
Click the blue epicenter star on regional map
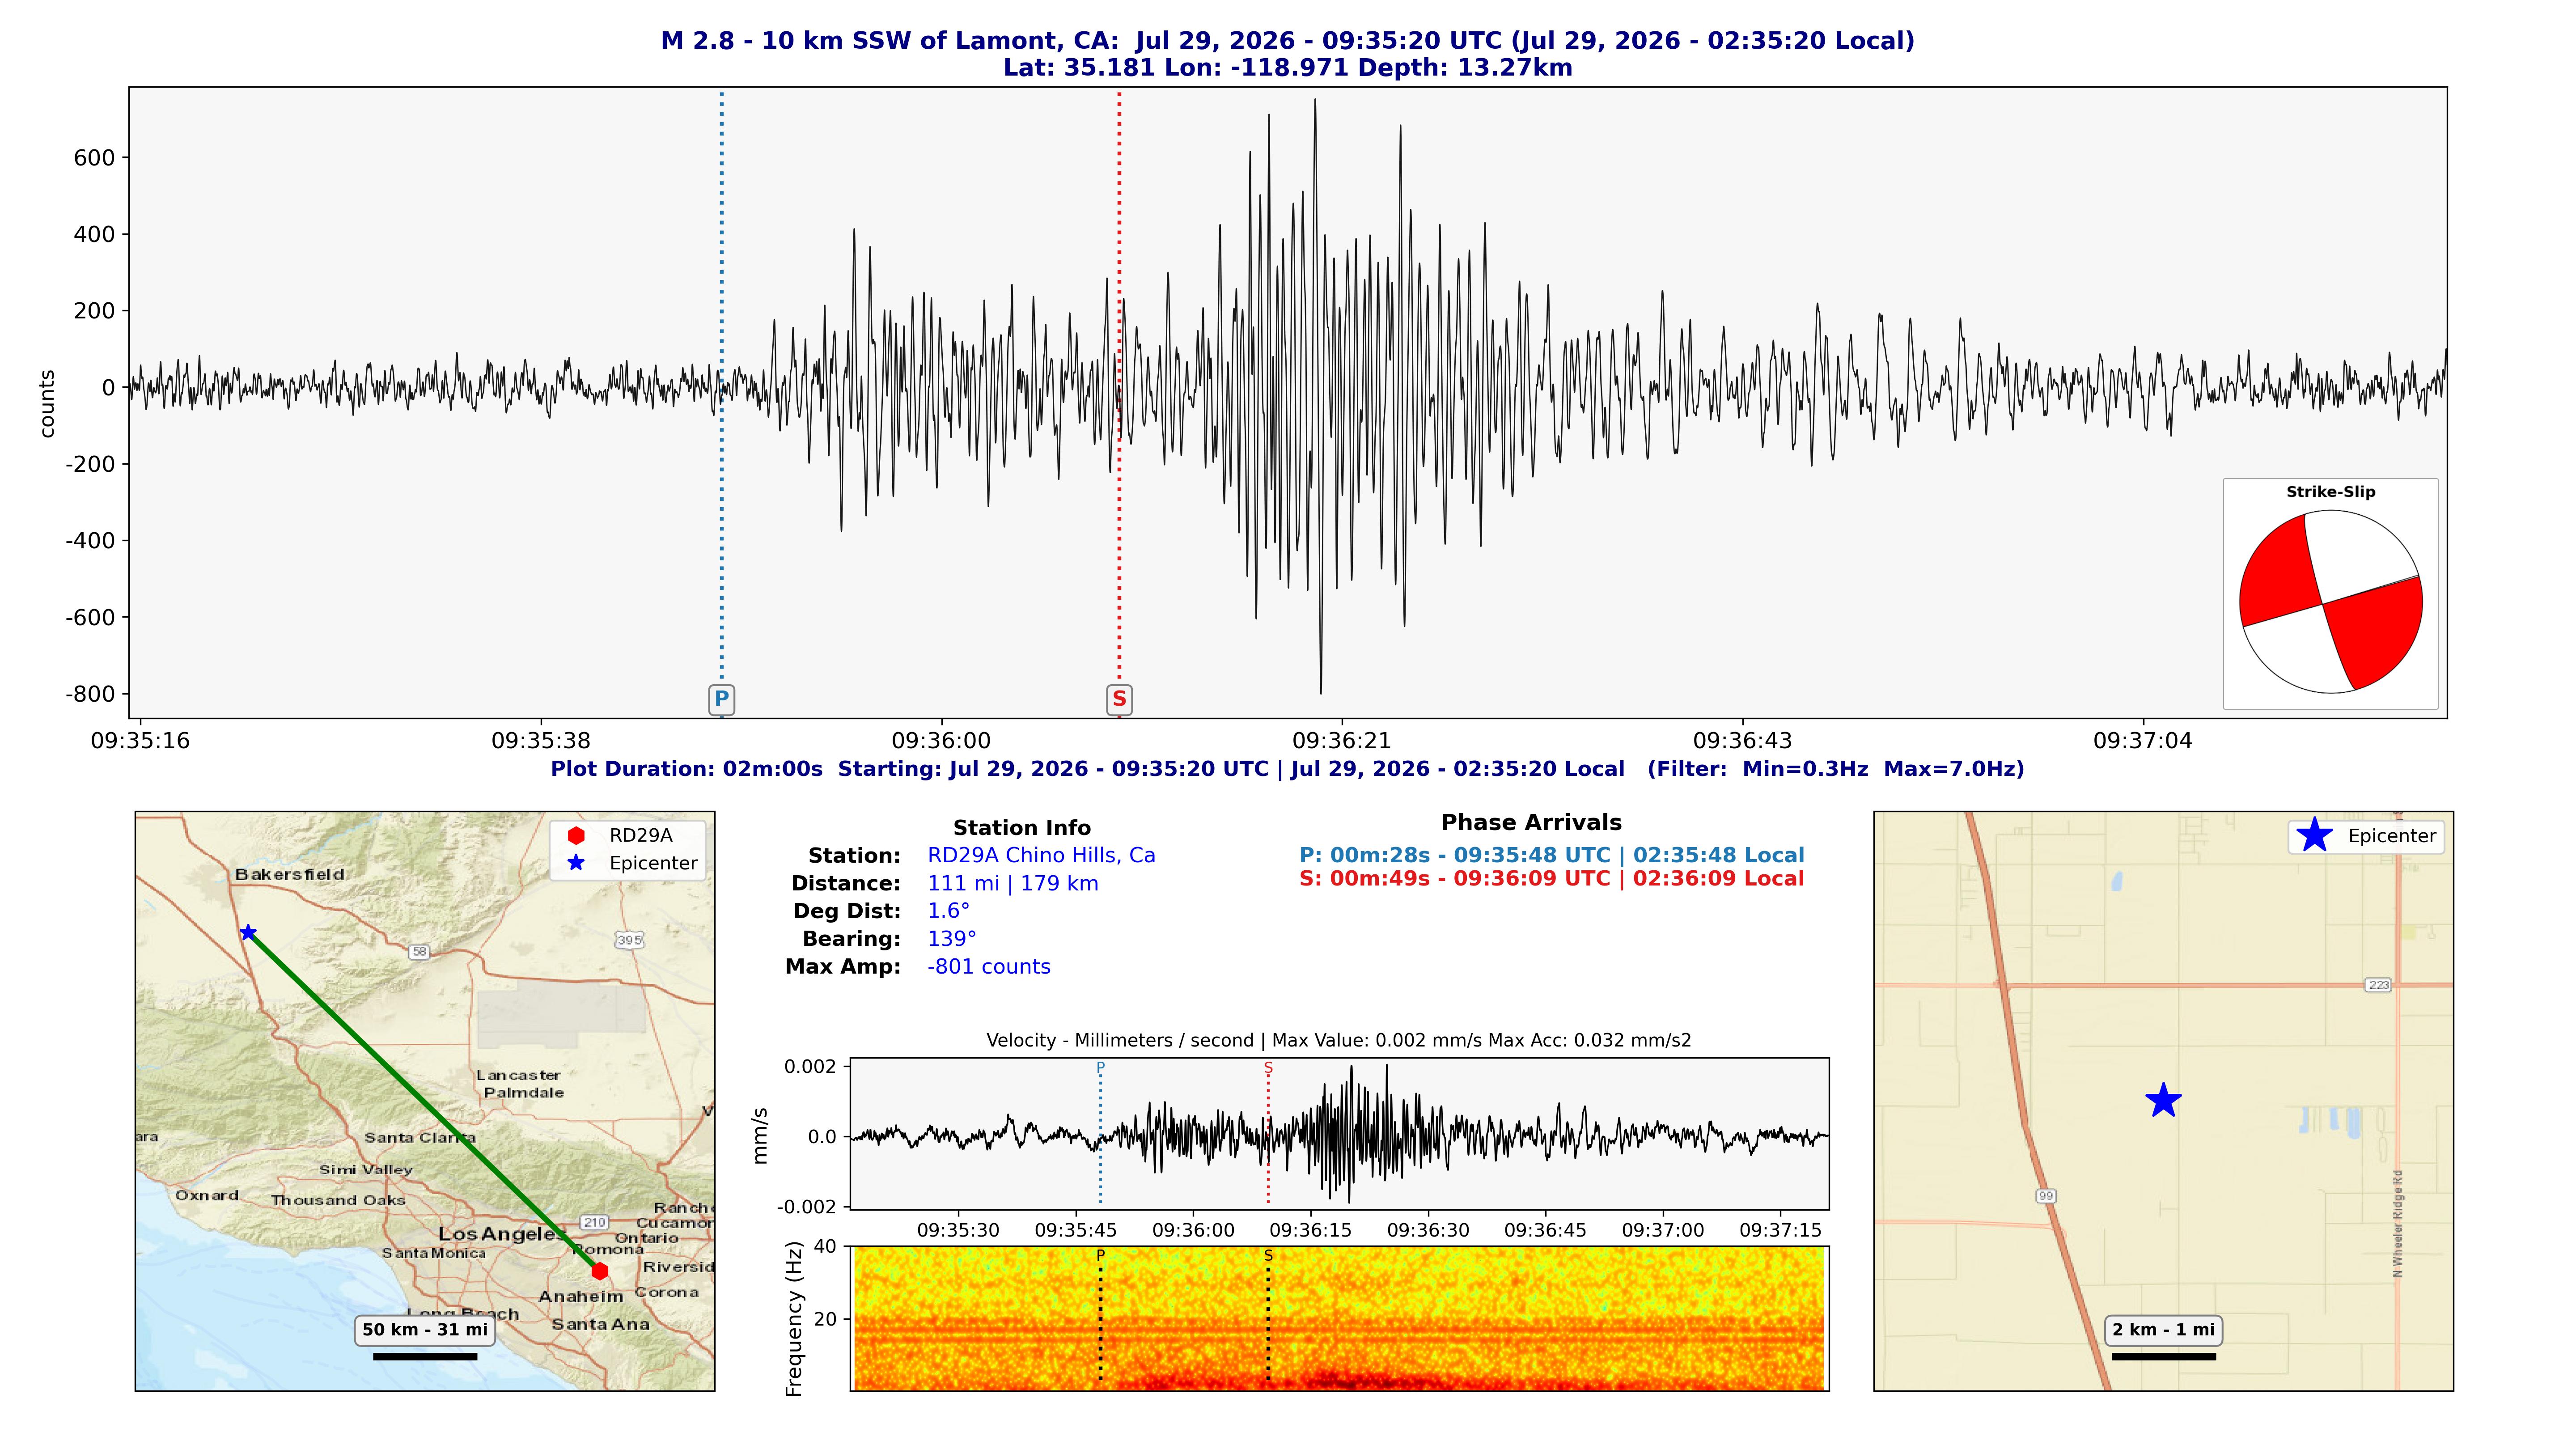[x=248, y=932]
